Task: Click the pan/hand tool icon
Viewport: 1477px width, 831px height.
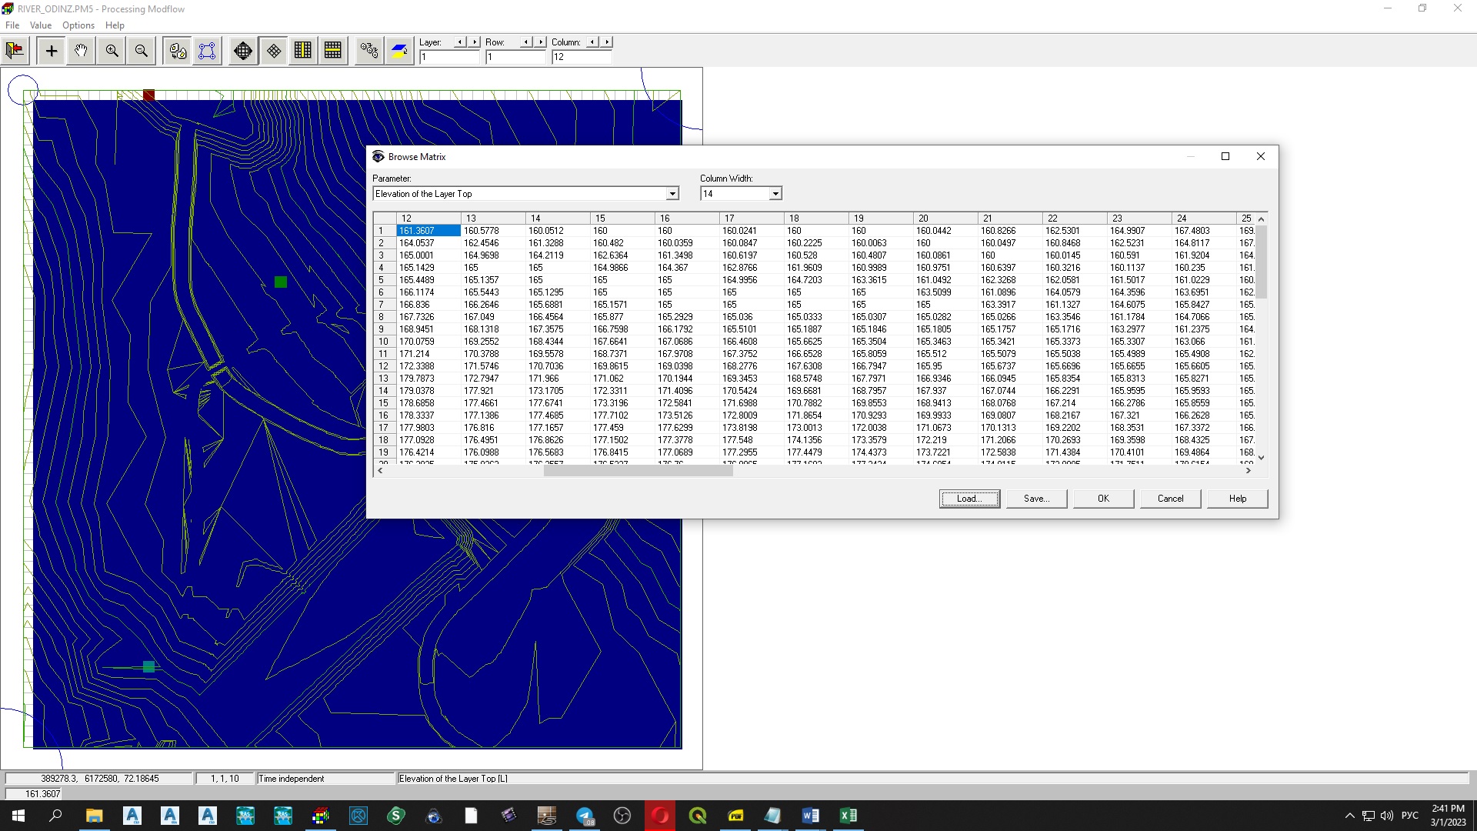Action: (80, 51)
